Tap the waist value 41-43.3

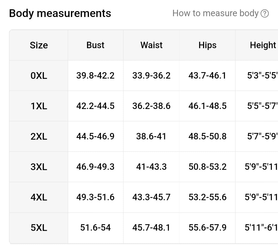151,167
